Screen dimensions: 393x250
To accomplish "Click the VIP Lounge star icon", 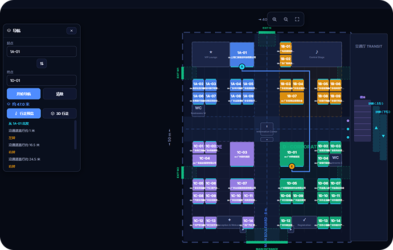I will click(211, 52).
